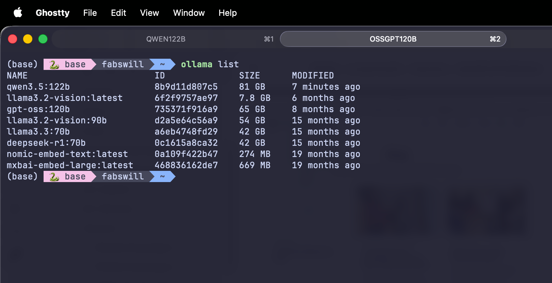Click the snake icon in the last prompt
Screen dimensions: 552x283
(x=54, y=176)
